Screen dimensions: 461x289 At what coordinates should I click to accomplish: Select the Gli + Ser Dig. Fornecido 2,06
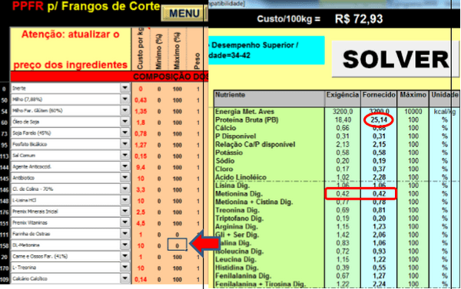pos(379,235)
